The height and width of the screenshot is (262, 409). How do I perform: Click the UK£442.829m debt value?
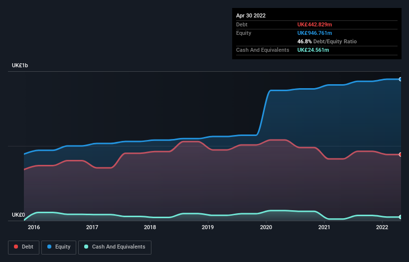(314, 24)
